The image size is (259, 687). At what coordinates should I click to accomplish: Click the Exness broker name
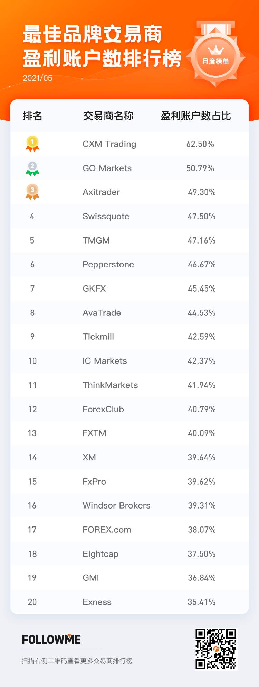tap(97, 602)
